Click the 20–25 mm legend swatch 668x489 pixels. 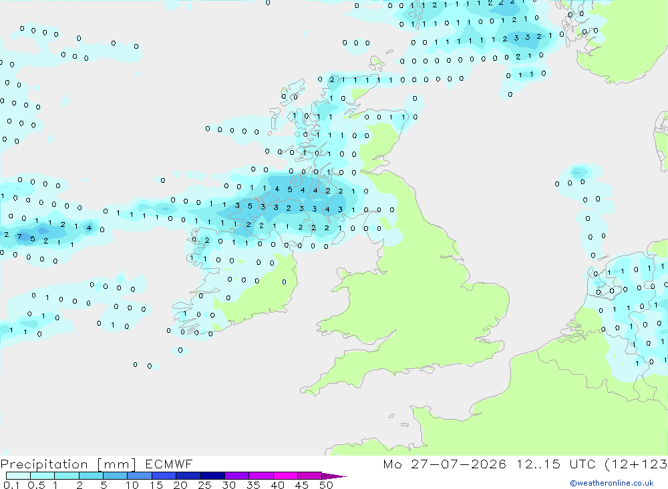click(188, 476)
